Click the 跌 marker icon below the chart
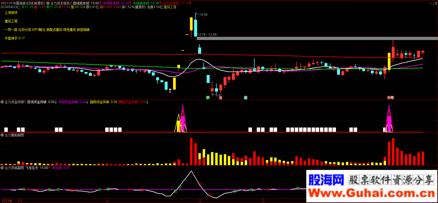 (x=208, y=98)
